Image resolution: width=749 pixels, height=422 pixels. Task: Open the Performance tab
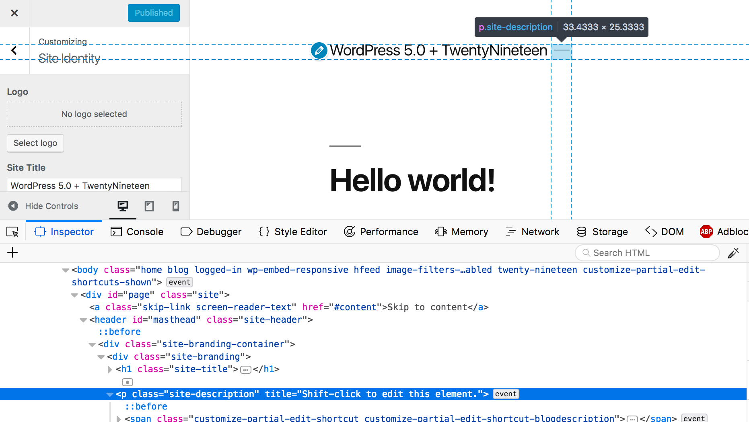(381, 232)
